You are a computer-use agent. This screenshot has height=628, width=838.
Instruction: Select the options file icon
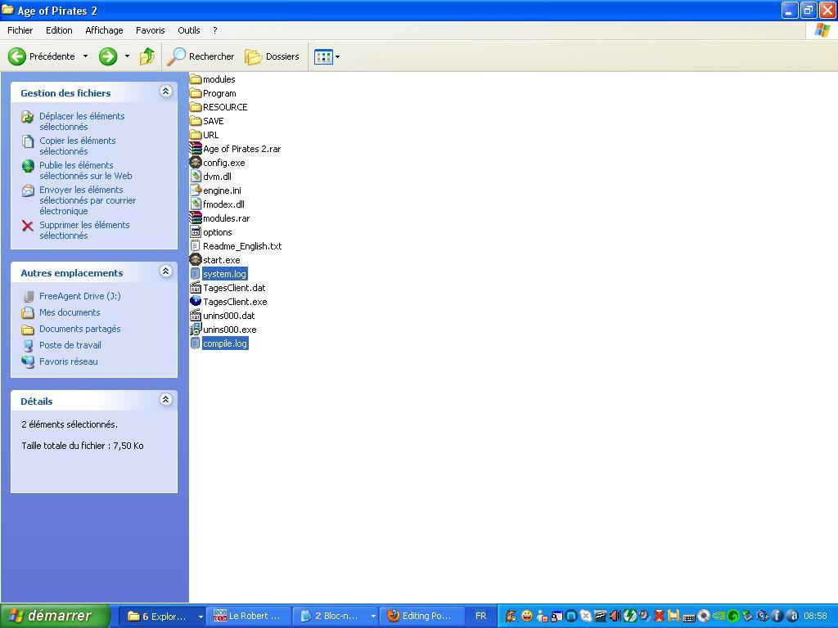click(196, 231)
